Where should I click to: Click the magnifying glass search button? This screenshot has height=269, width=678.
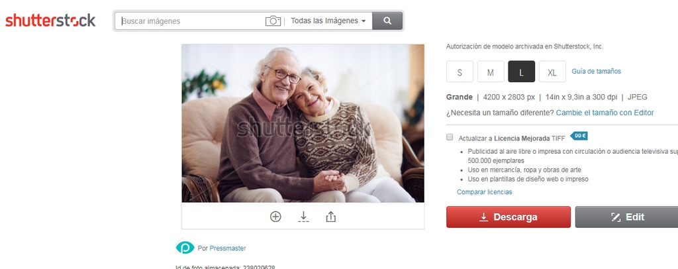coord(387,21)
